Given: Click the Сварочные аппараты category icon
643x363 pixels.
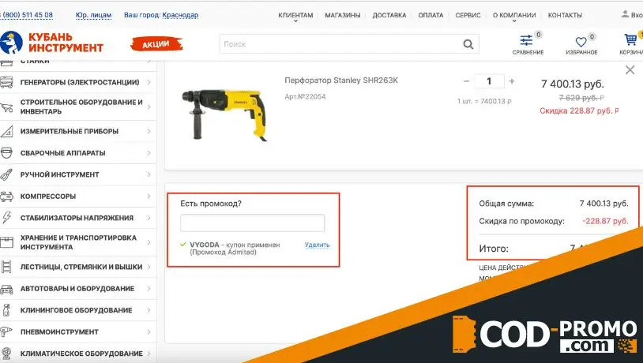Looking at the screenshot, I should click(7, 153).
